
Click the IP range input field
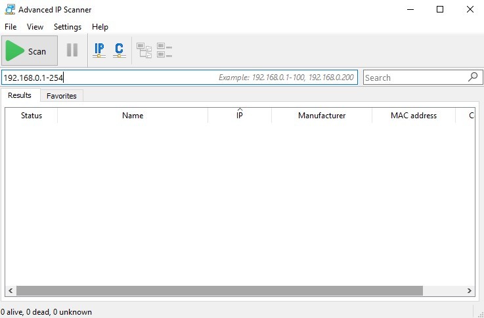click(x=179, y=77)
